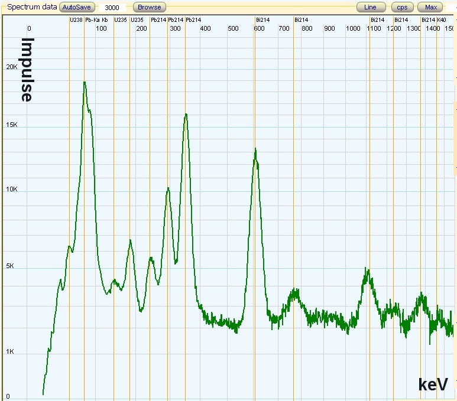Click the top of the 600 keV Bi214 peak
Viewport: 457px width, 401px height.
coord(255,149)
